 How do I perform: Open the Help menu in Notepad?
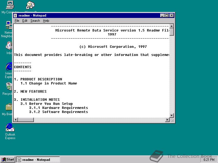coord(46,21)
